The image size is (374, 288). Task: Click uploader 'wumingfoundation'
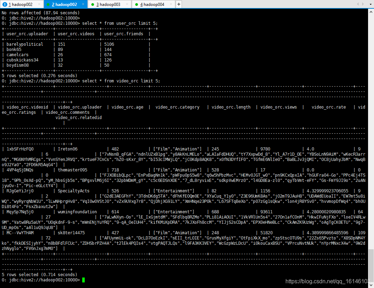coord(77,212)
